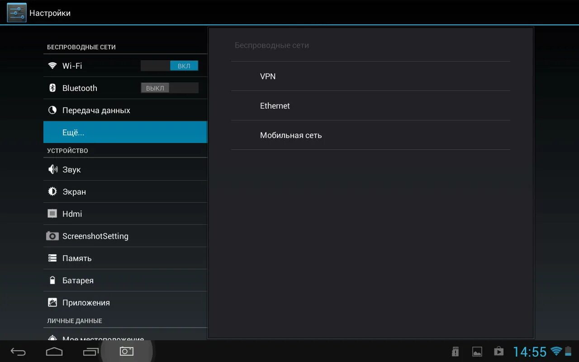
Task: Tap the picture notification icon
Action: 477,352
